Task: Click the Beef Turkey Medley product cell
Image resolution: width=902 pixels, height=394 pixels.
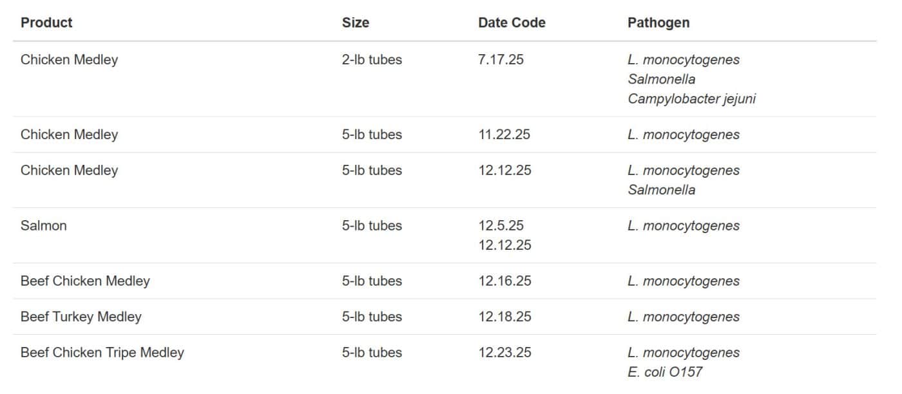Action: (81, 317)
